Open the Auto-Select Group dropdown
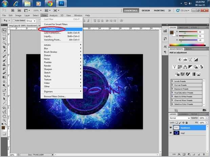Viewport: 210px width, 157px height. 31,21
